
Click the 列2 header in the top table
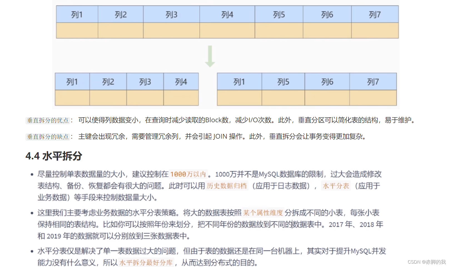point(120,14)
